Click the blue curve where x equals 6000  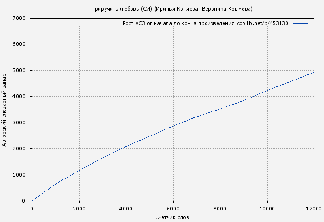tap(173, 126)
